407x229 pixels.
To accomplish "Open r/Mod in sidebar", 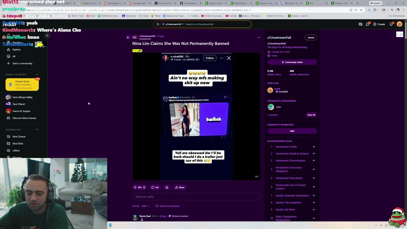I will [x=16, y=150].
